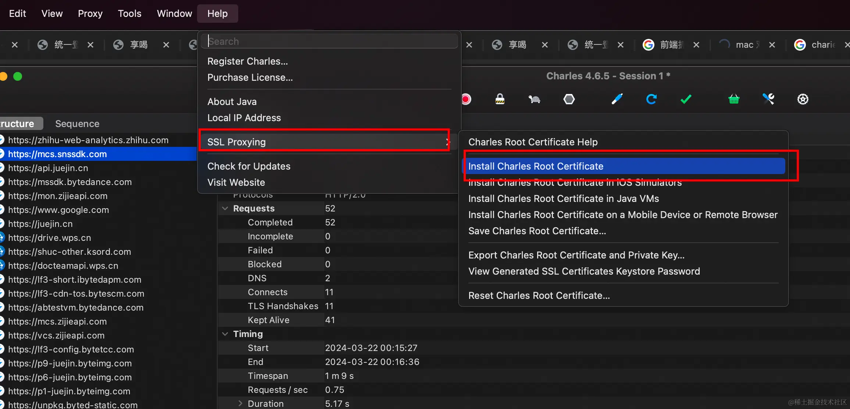Collapse the Timing section
The image size is (850, 409).
click(x=225, y=334)
